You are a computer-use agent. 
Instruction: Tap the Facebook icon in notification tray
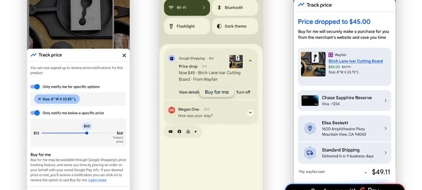179,132
